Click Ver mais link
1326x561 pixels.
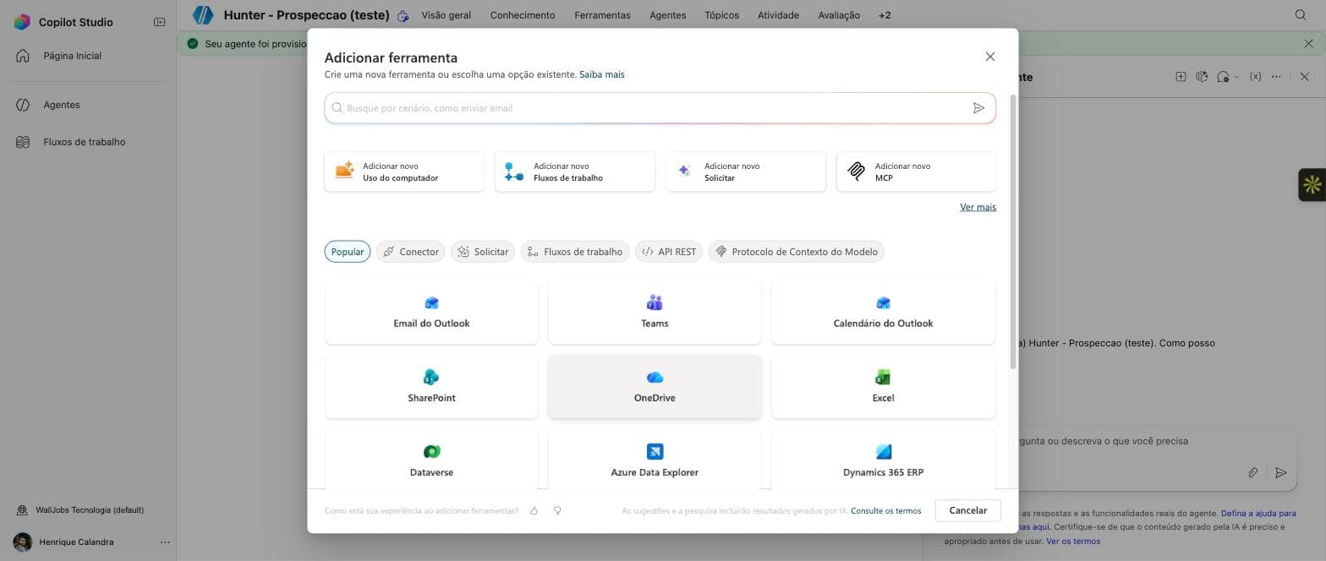point(978,207)
